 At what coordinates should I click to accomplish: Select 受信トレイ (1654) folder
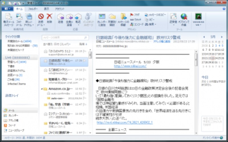tap(17, 62)
